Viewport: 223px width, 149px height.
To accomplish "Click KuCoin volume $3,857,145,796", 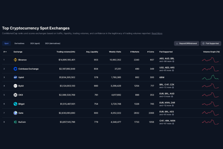I will (x=67, y=122).
